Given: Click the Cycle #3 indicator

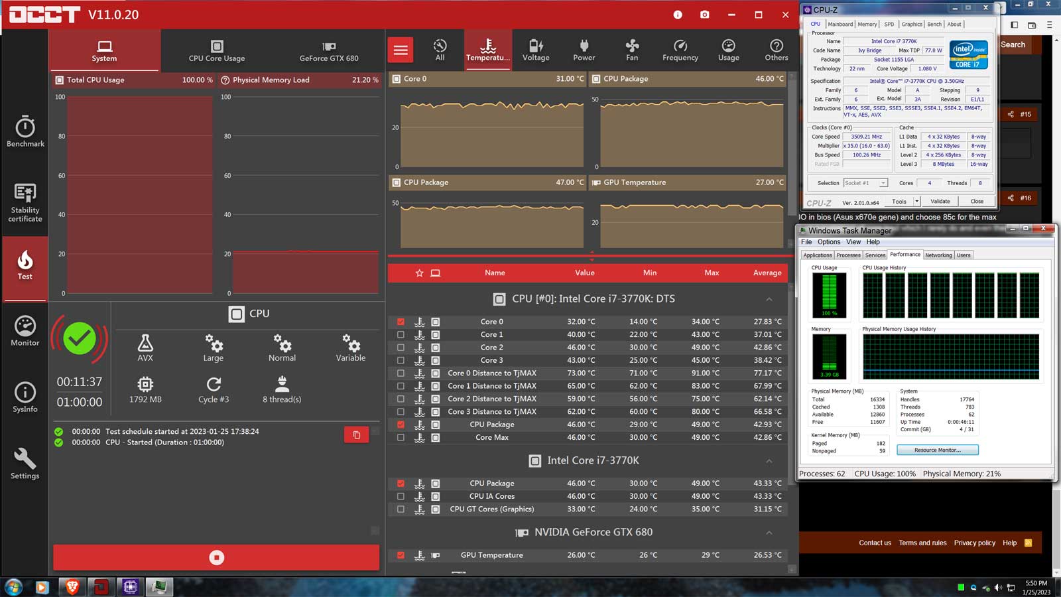Looking at the screenshot, I should [x=214, y=389].
